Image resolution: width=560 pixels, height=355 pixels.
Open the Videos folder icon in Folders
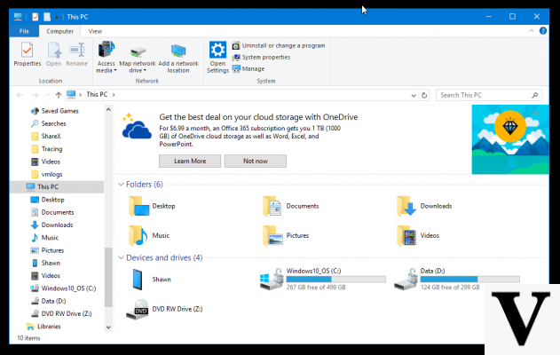pos(406,236)
